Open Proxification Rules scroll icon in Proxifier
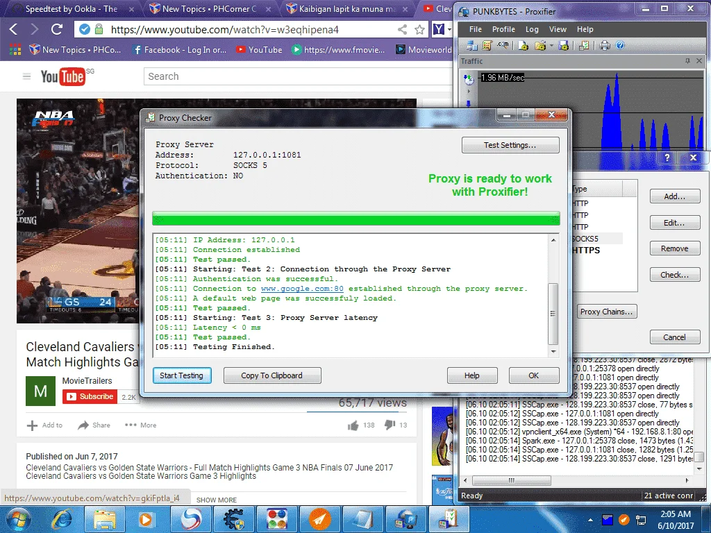Screen dimensions: 711x533 tap(487, 45)
